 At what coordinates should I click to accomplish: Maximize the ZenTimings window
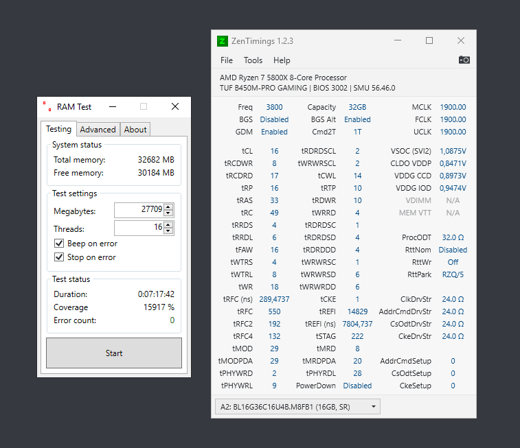429,40
